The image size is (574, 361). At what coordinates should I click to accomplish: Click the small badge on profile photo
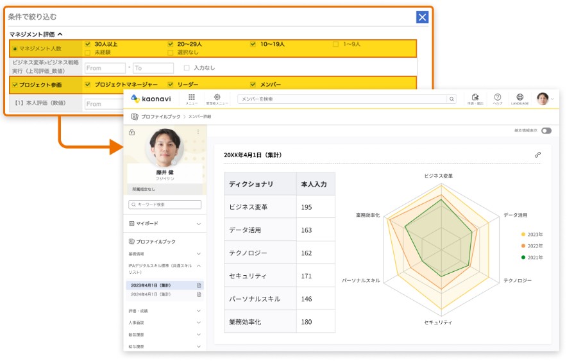point(174,162)
